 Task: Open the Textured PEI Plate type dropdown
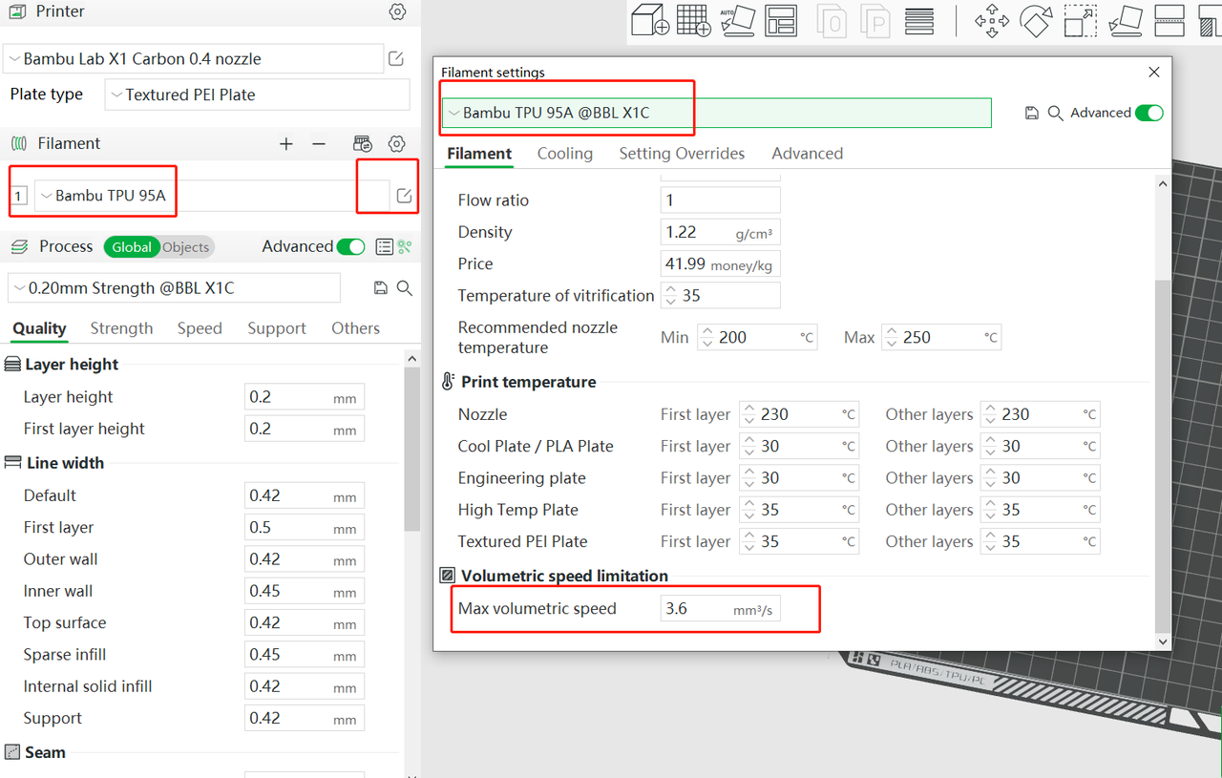point(257,95)
